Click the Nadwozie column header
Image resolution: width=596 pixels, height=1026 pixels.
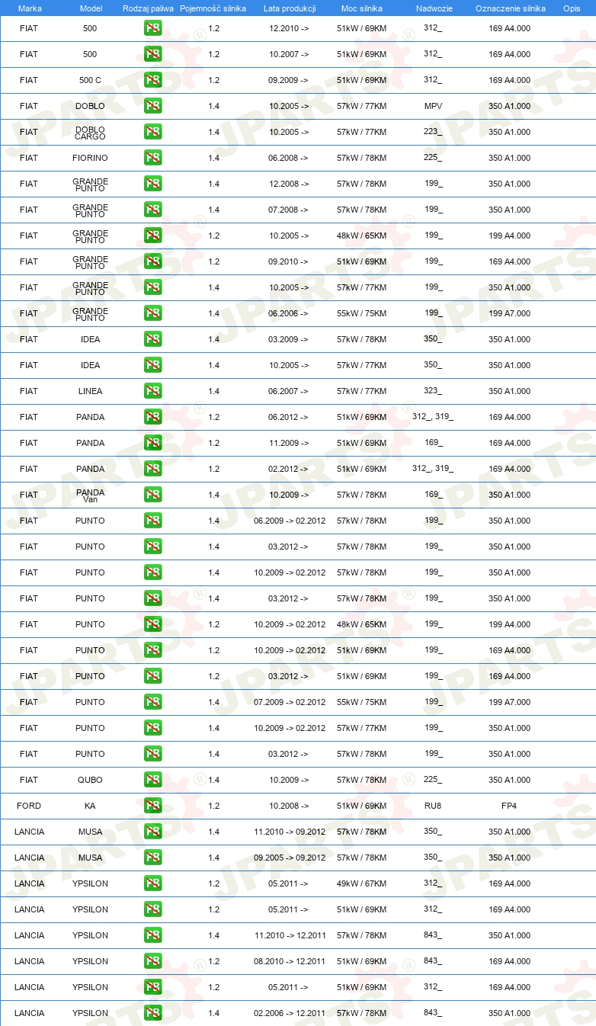(x=434, y=8)
